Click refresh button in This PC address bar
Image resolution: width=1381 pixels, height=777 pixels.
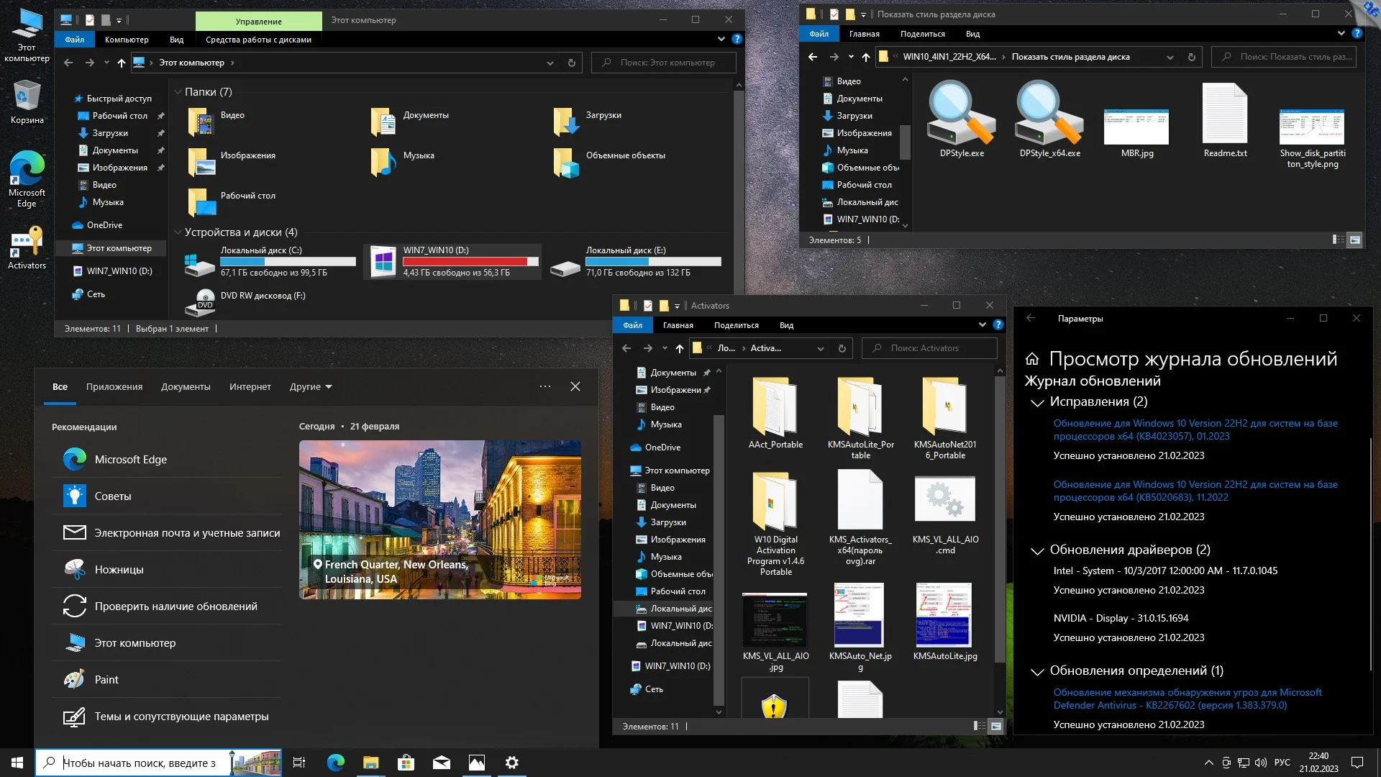click(x=571, y=63)
